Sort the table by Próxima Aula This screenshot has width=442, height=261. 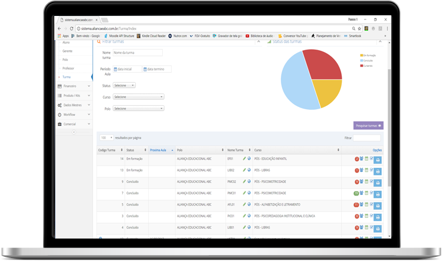[162, 150]
